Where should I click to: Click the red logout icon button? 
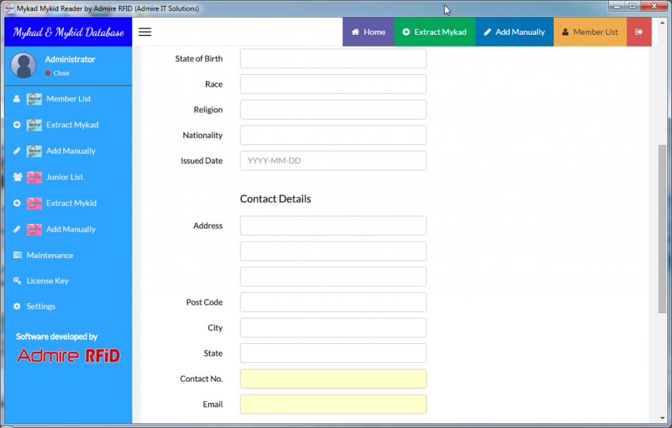tap(639, 32)
